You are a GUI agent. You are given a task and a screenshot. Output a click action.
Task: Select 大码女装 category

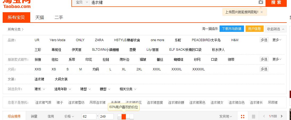[61, 79]
